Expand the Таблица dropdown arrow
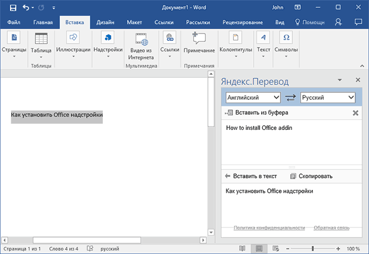Viewport: 369px width, 254px height. point(41,57)
